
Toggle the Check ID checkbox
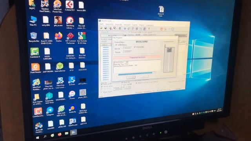tap(122, 83)
